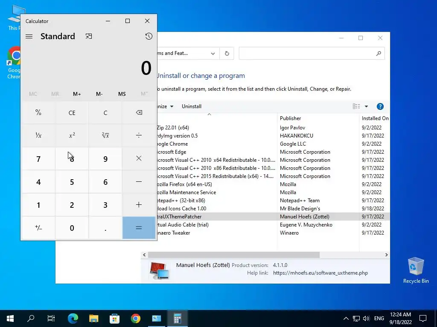Click number 3 key
The image size is (437, 327).
point(105,205)
